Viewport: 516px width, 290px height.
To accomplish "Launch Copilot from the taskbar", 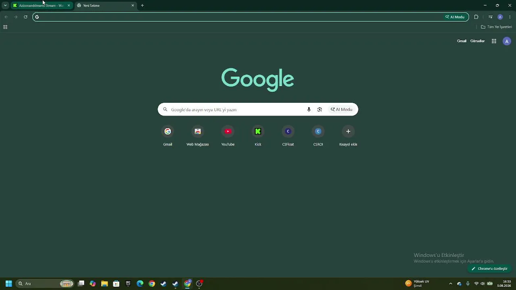I will [x=93, y=284].
